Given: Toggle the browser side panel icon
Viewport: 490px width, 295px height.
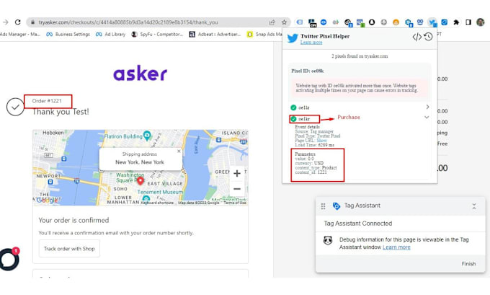Looking at the screenshot, I should (x=468, y=22).
